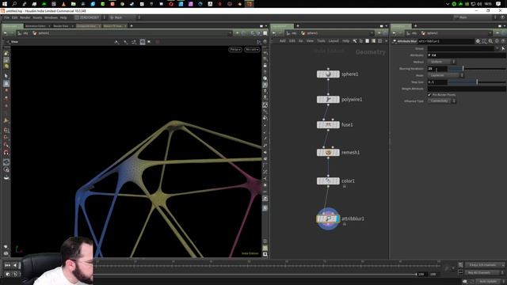This screenshot has height=285, width=507.
Task: Open the Influence Type dropdown
Action: click(442, 101)
